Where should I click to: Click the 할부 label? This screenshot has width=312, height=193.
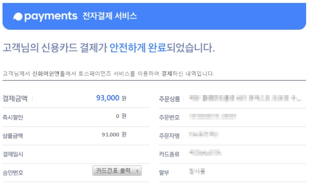[x=164, y=172]
